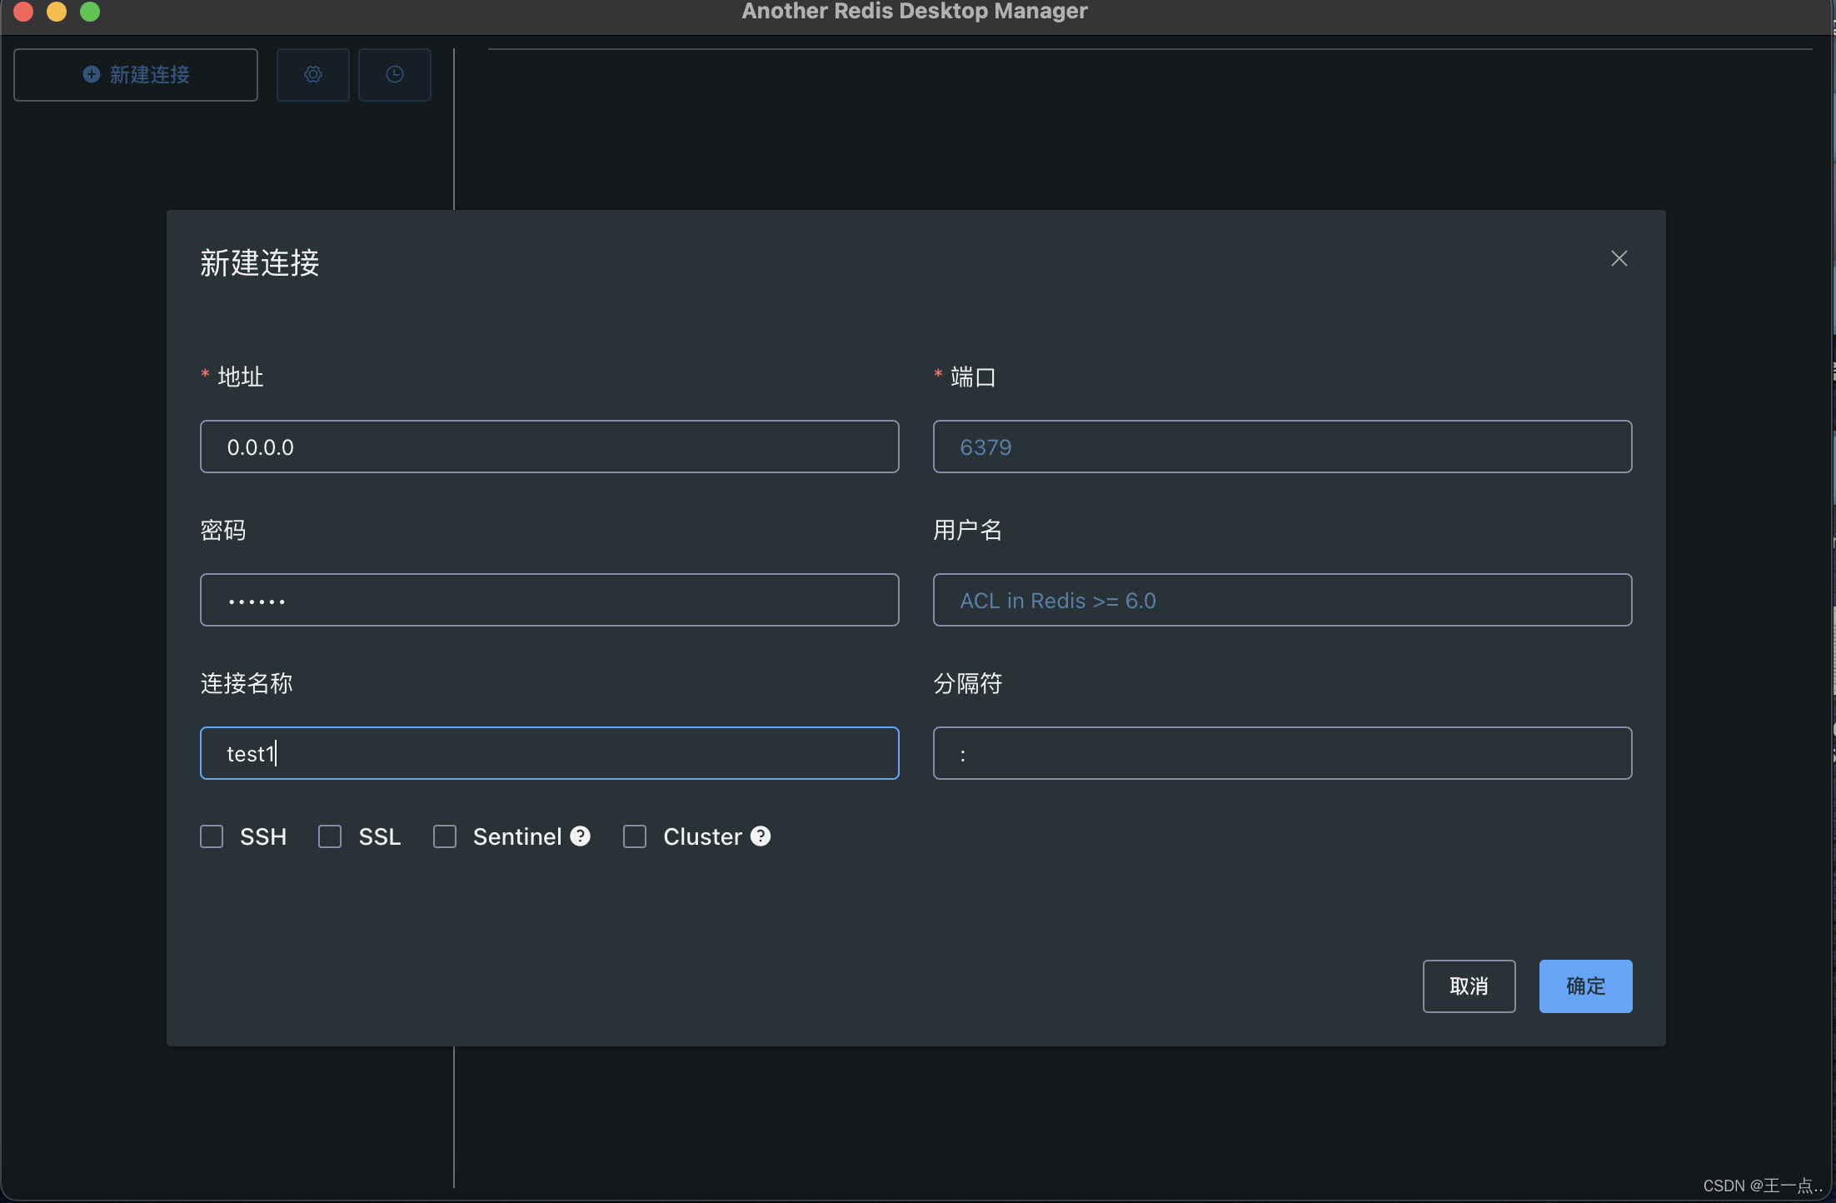Toggle the Cluster checkbox
Screen dimensions: 1836x1203
point(635,836)
